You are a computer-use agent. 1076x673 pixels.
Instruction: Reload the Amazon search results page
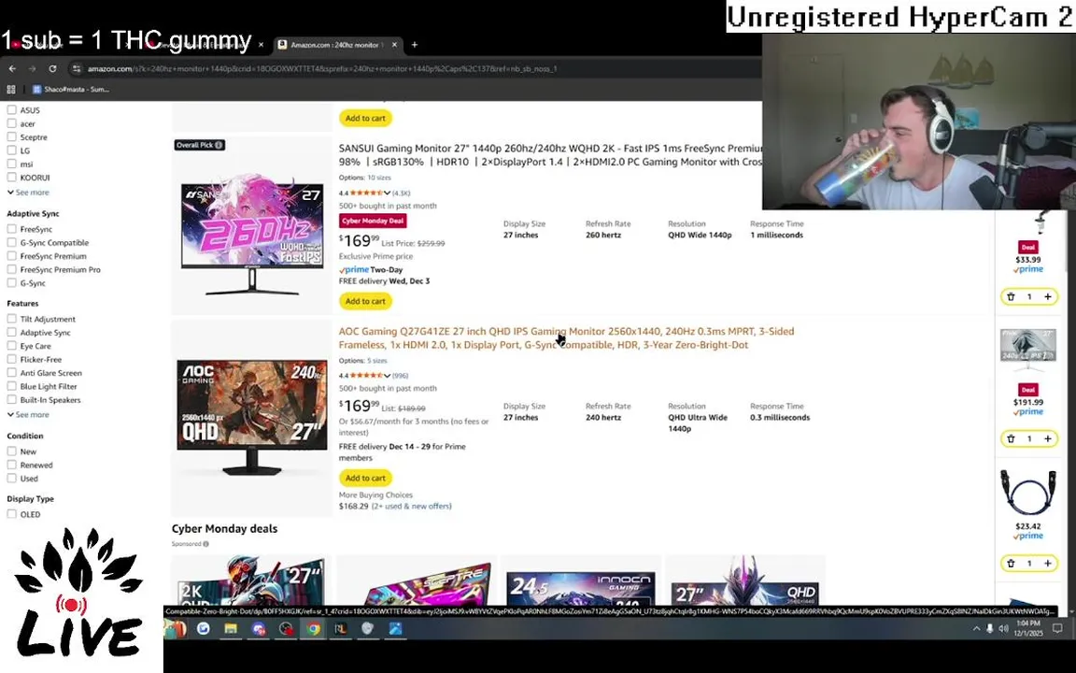click(52, 68)
